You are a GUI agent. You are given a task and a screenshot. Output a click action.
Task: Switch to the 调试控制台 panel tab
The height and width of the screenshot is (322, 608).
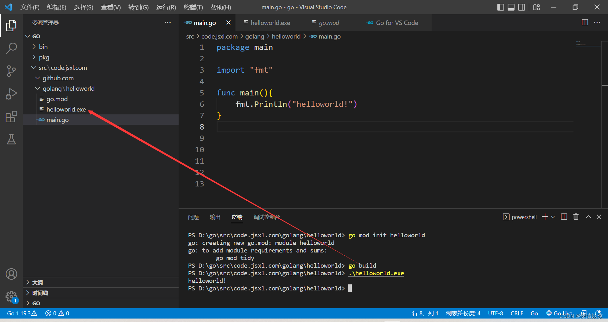267,217
